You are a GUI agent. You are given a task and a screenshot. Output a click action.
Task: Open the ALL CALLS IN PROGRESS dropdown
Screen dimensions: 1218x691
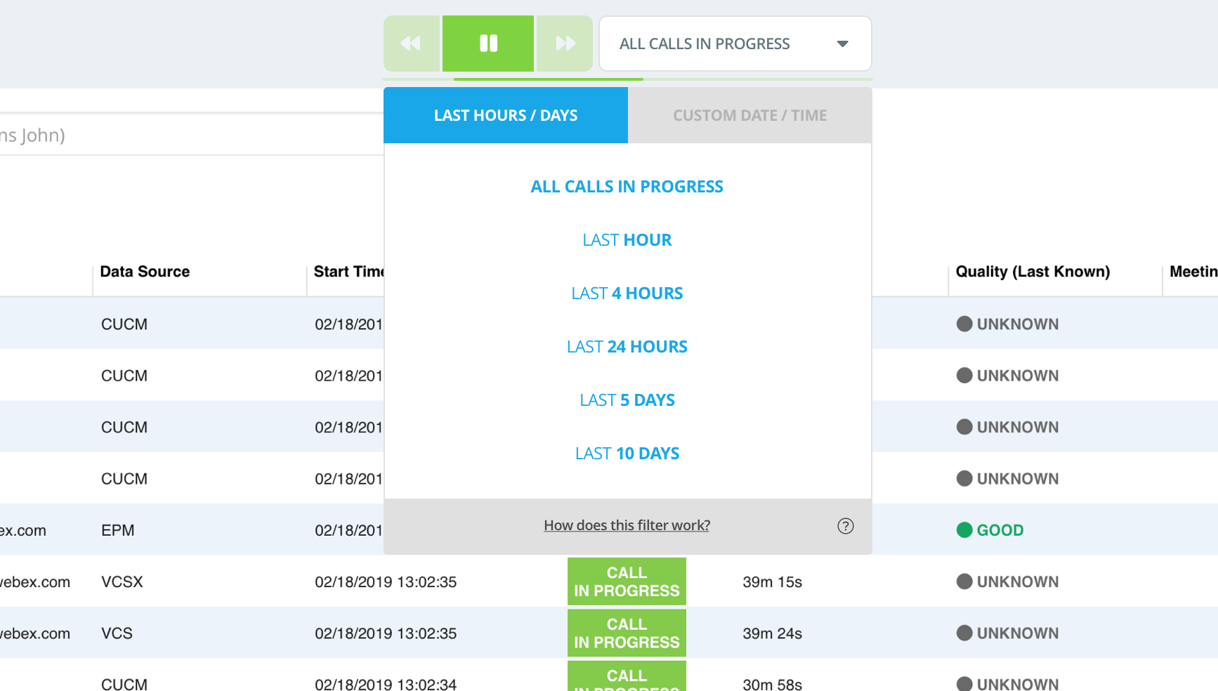coord(735,44)
